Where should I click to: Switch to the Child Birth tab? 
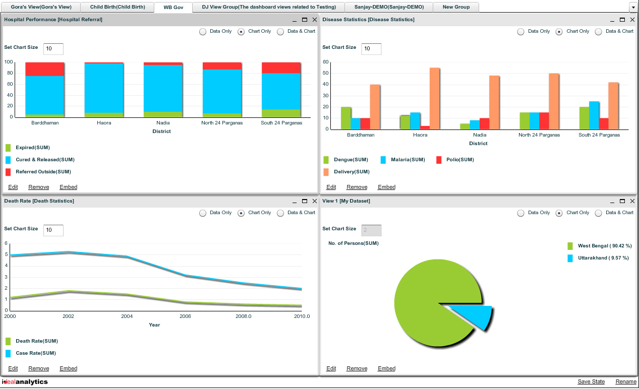coord(117,7)
